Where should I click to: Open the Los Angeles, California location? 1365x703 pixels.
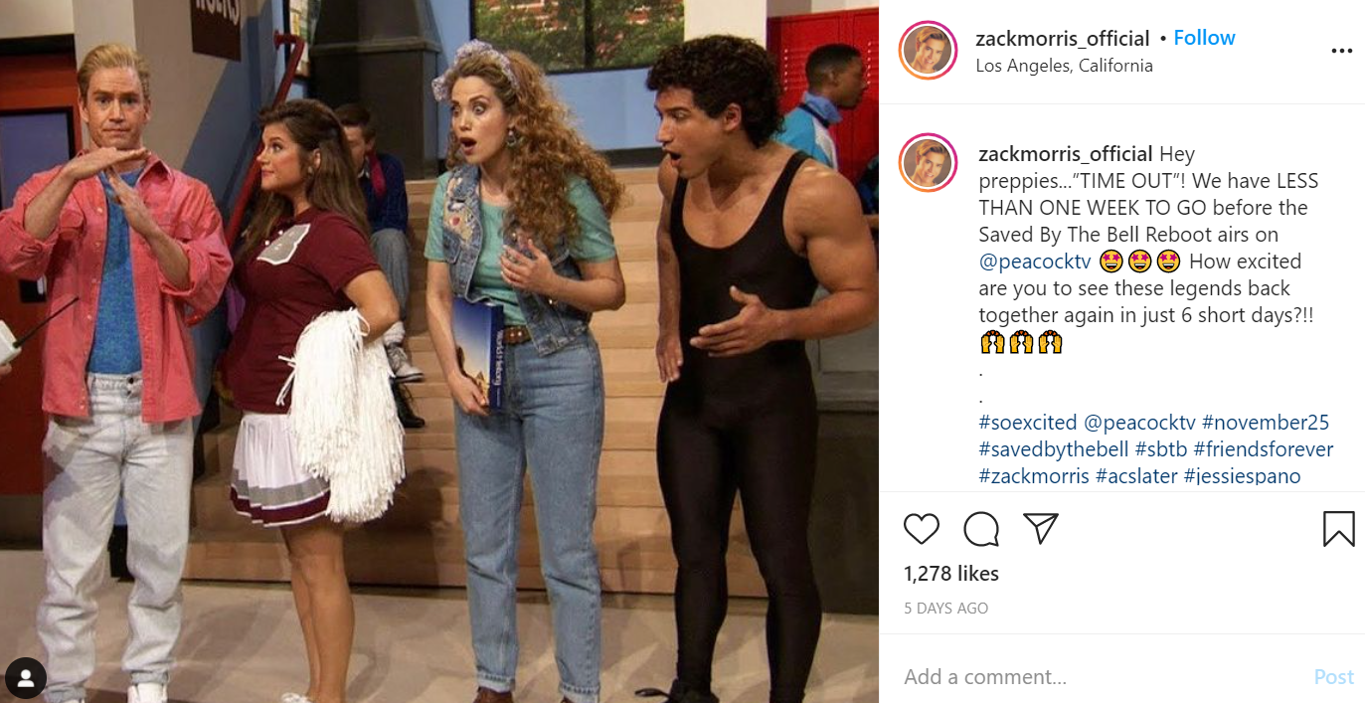click(1065, 66)
